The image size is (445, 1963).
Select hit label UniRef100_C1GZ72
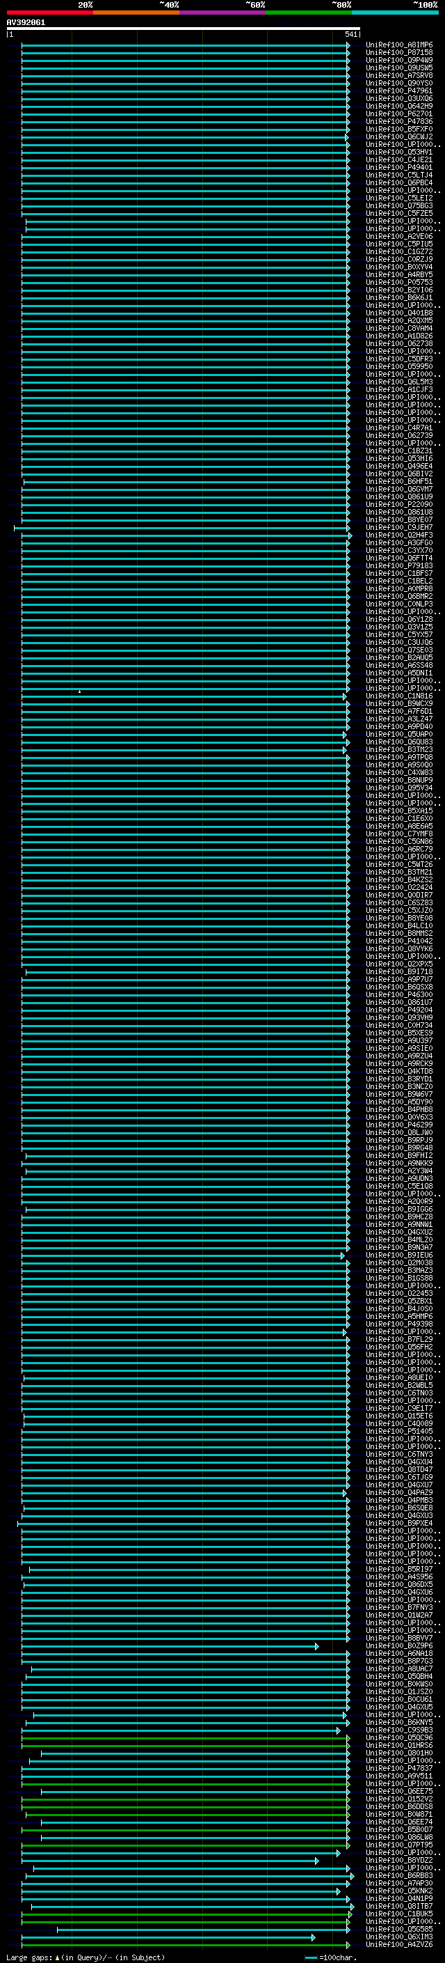click(399, 251)
